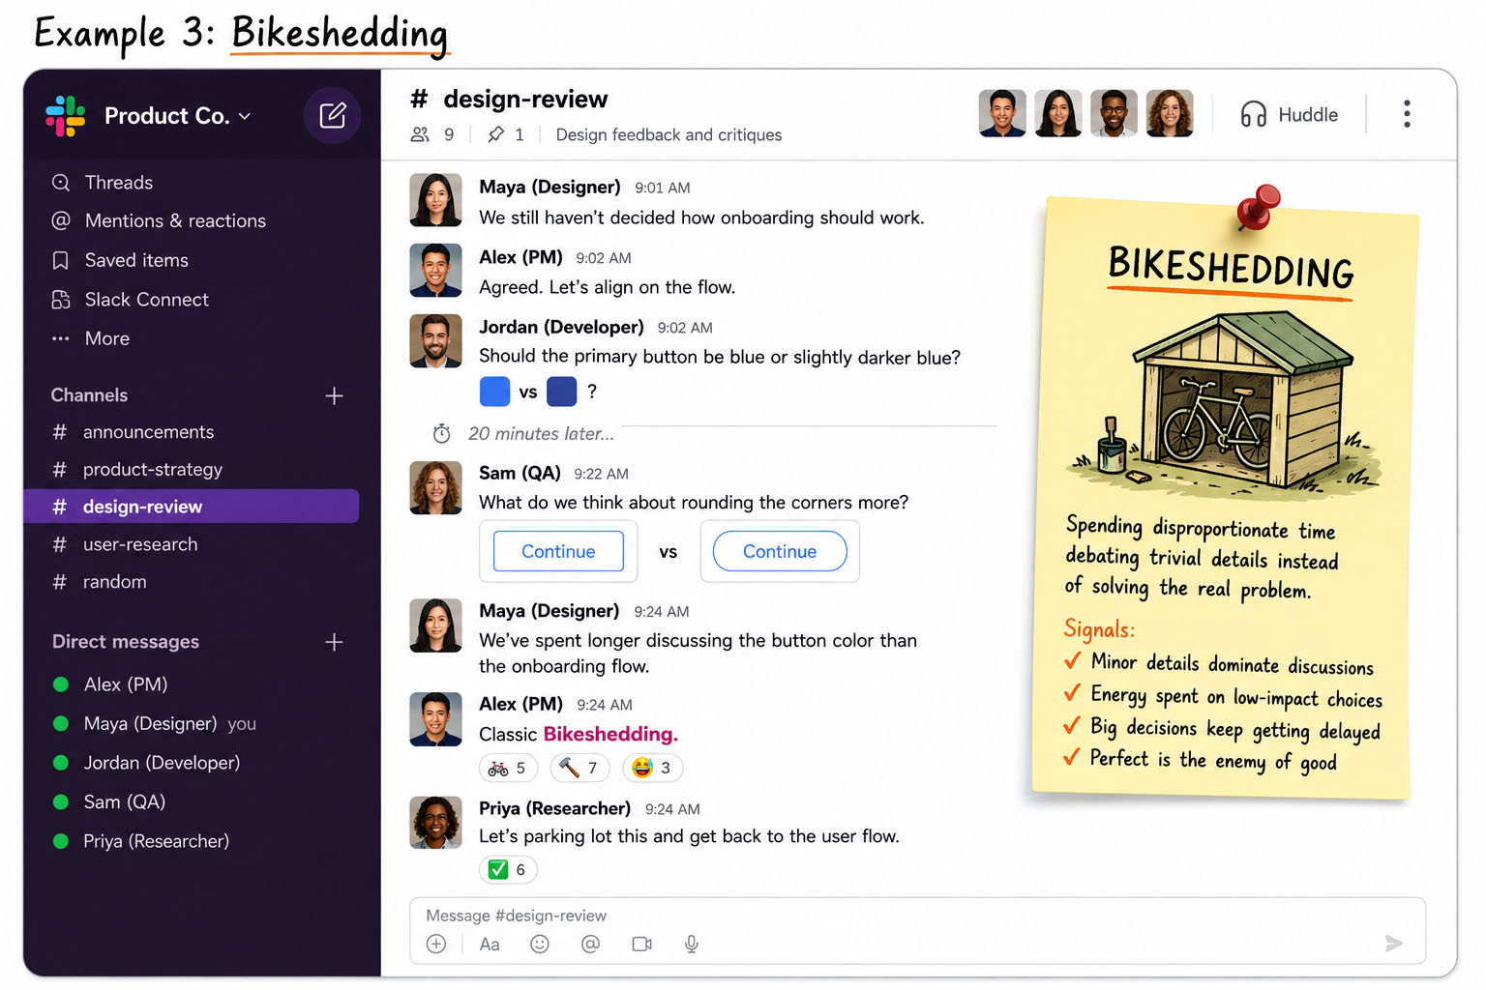Click the 9:01 AM timestamp
This screenshot has width=1486, height=990.
click(x=663, y=188)
